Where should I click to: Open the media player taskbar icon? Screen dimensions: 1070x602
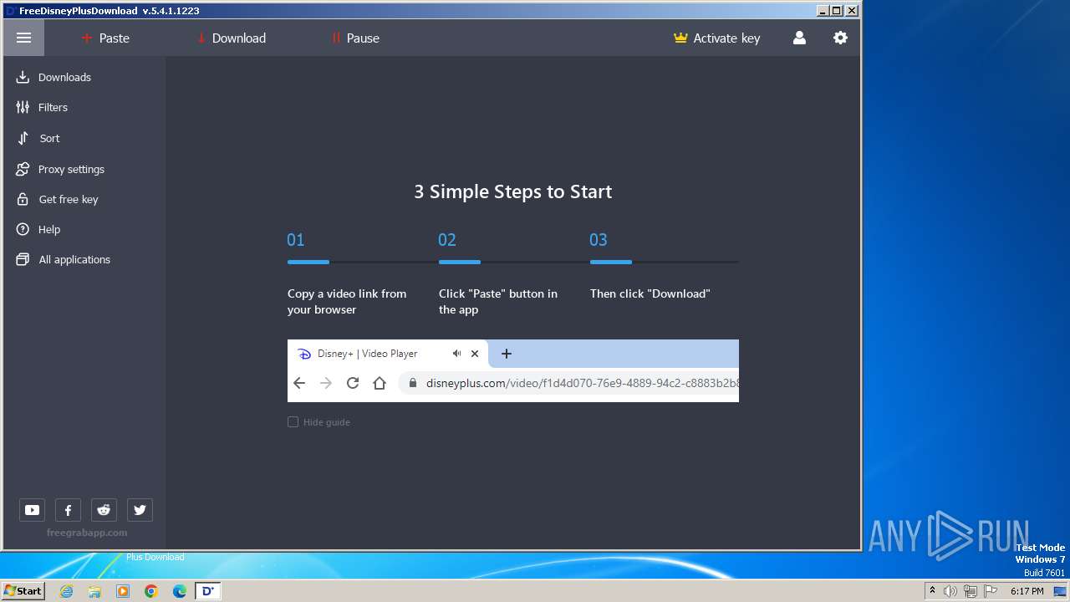[x=123, y=591]
